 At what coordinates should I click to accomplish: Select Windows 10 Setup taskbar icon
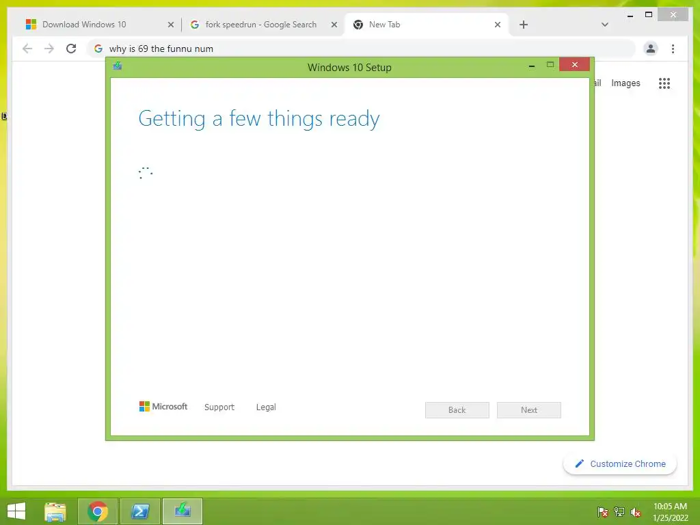point(183,511)
